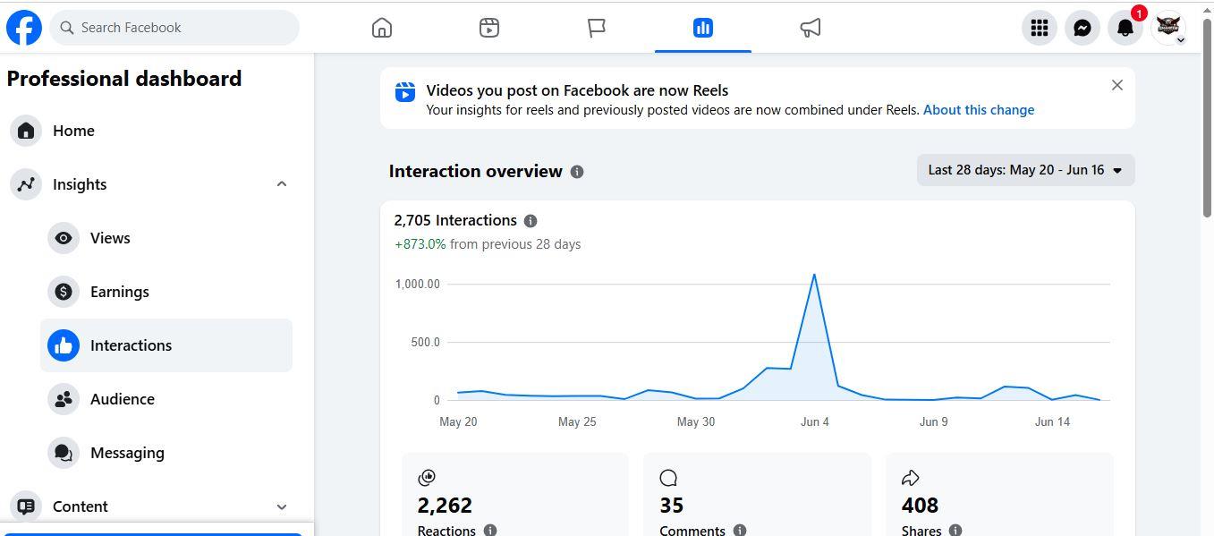1214x536 pixels.
Task: Click info icon beside Shares
Action: (955, 531)
